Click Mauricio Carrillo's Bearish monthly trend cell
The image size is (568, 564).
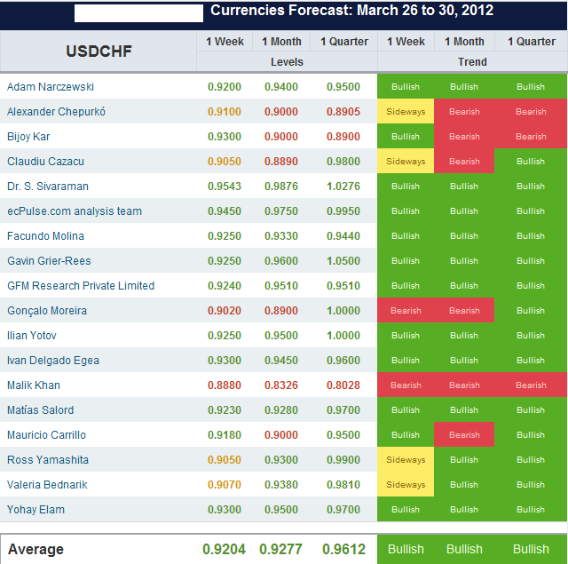click(464, 435)
